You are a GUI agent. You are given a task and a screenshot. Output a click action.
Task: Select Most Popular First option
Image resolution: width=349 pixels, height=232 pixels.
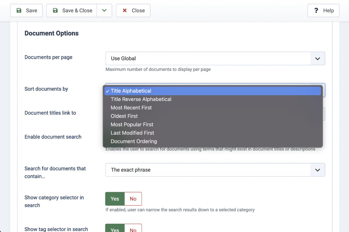coord(132,124)
